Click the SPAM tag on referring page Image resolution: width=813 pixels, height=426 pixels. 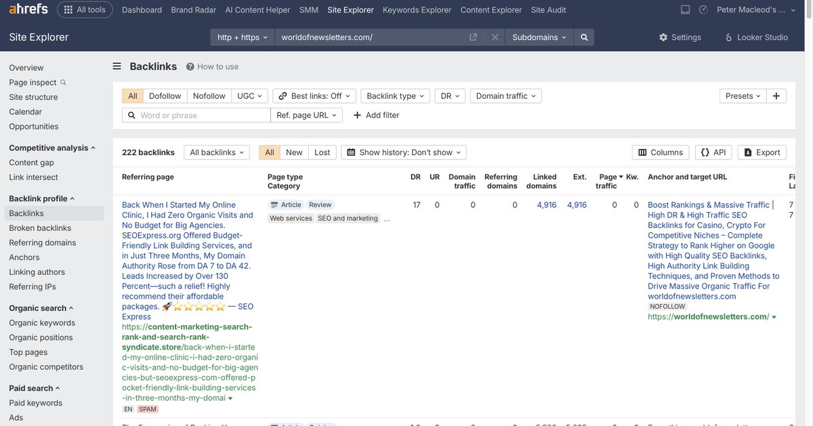[x=148, y=409]
